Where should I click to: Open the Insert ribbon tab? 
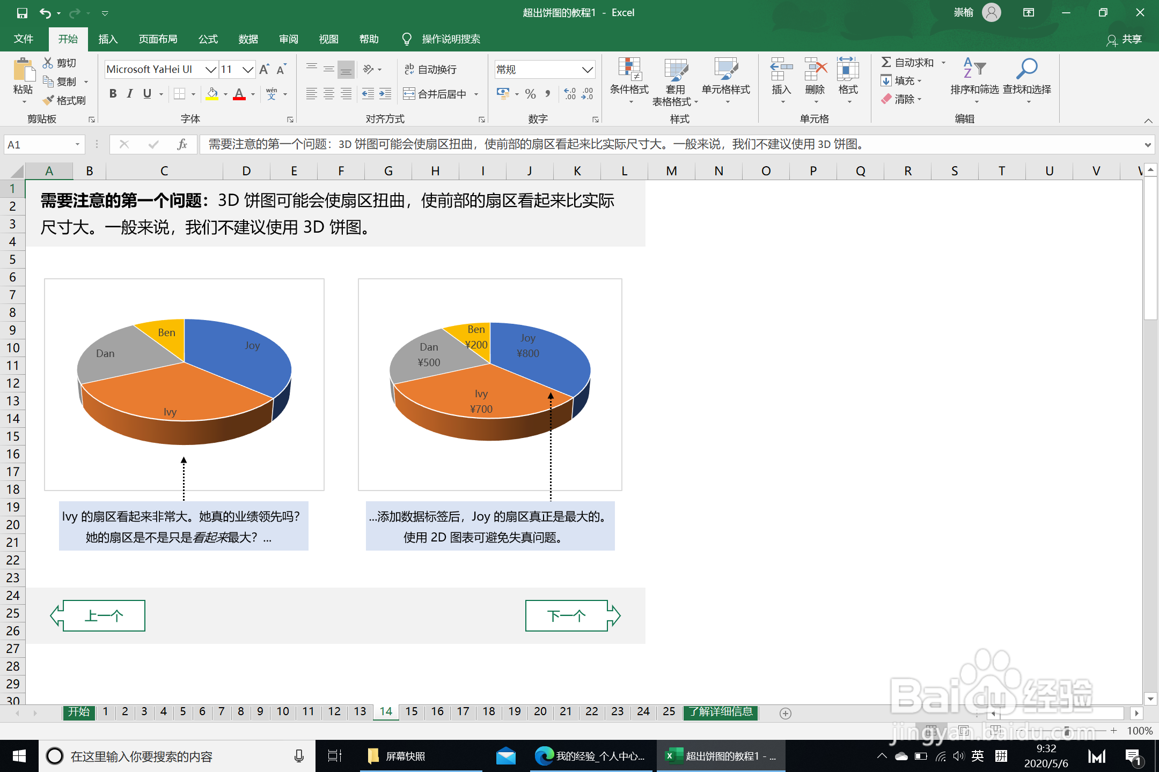107,39
